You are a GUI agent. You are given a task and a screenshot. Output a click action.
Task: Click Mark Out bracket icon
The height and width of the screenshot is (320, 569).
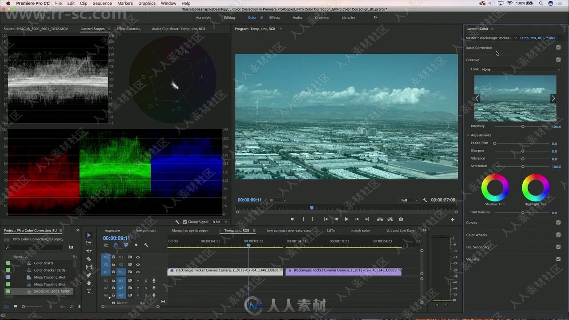(313, 219)
